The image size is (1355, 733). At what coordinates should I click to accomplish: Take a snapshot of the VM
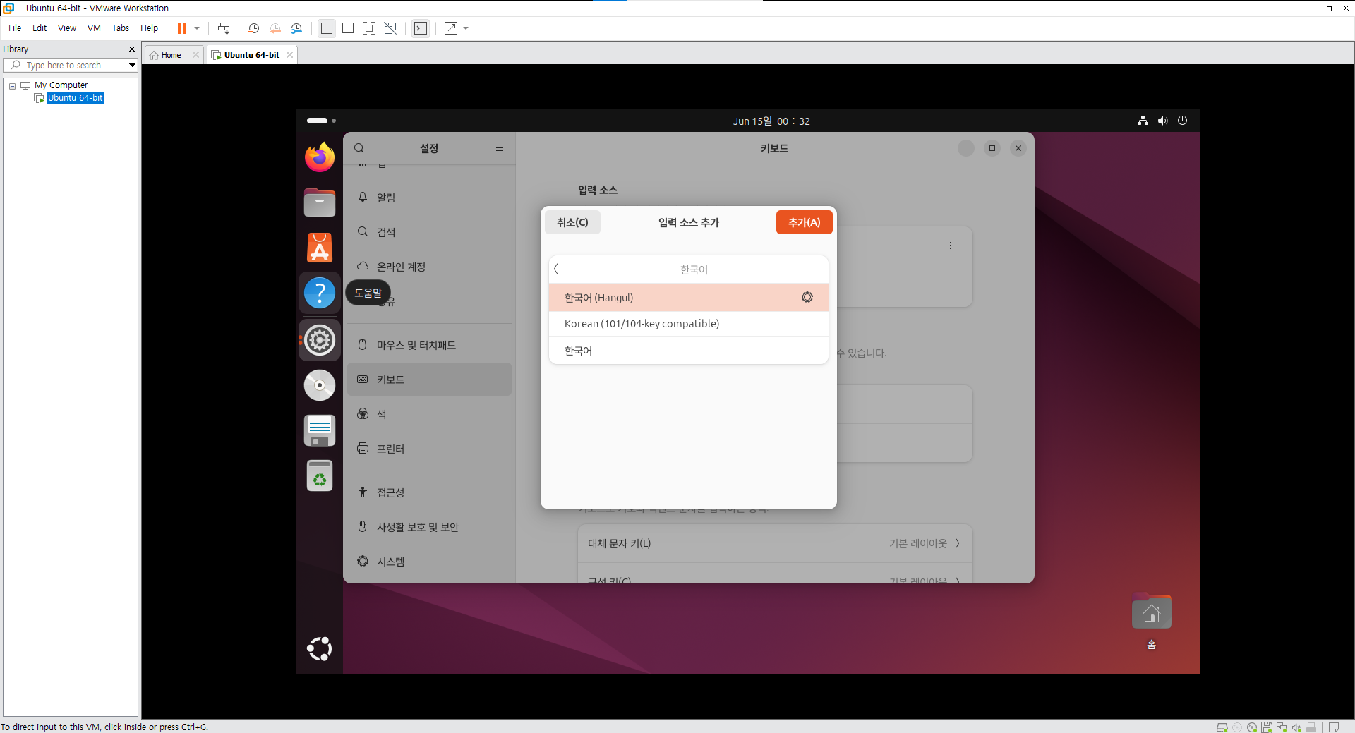point(254,28)
